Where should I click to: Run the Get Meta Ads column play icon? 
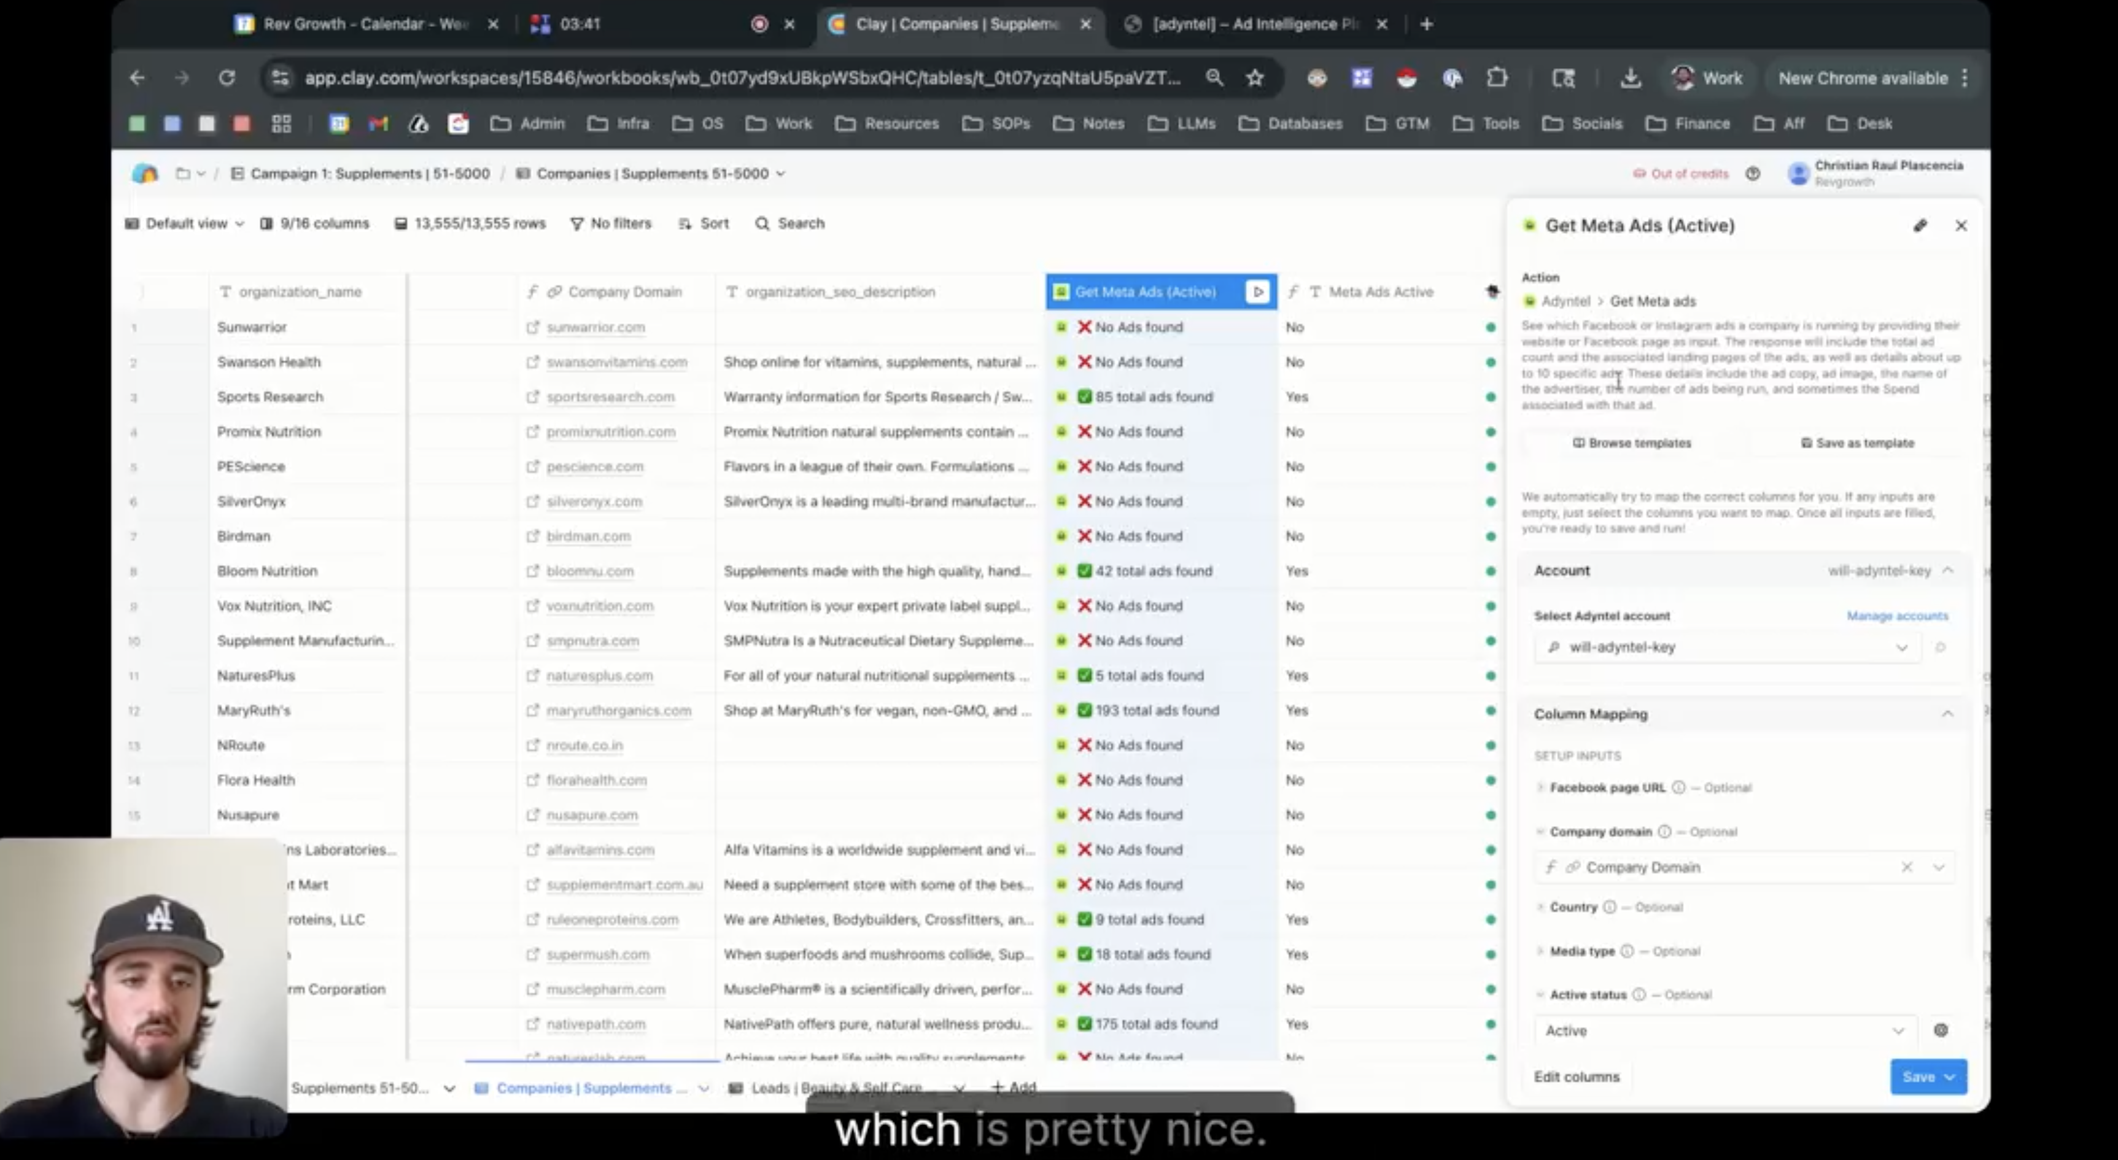(1257, 292)
